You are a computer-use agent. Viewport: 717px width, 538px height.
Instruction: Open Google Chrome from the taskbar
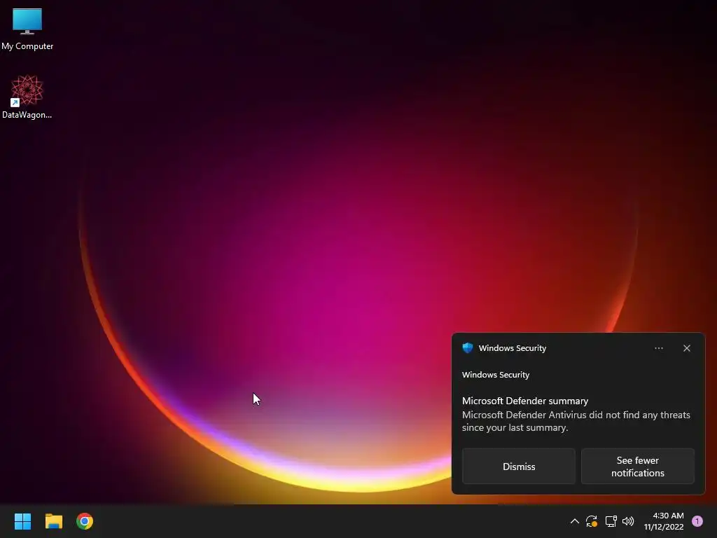85,521
